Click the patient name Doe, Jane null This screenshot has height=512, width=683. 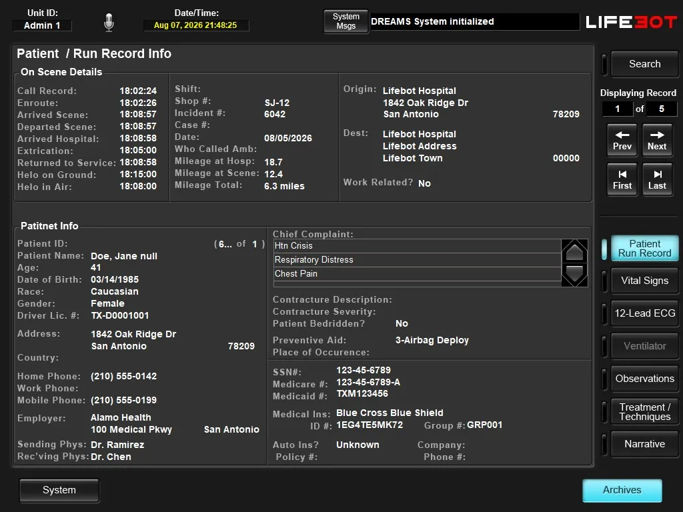[x=123, y=256]
